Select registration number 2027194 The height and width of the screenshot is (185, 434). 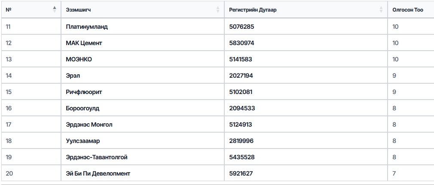[241, 76]
